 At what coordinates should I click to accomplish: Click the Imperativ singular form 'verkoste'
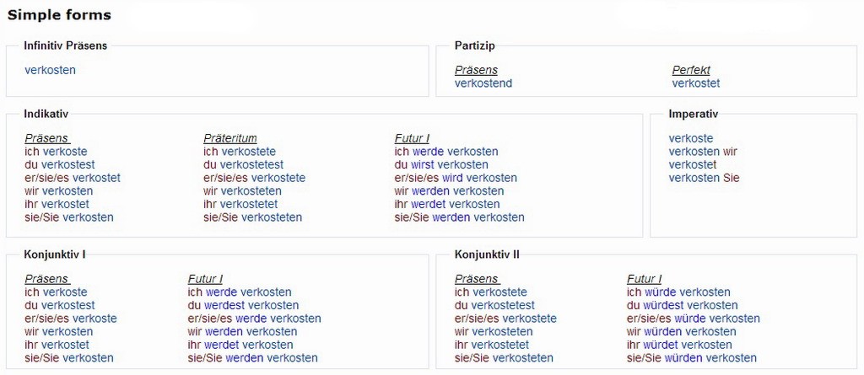click(x=691, y=138)
